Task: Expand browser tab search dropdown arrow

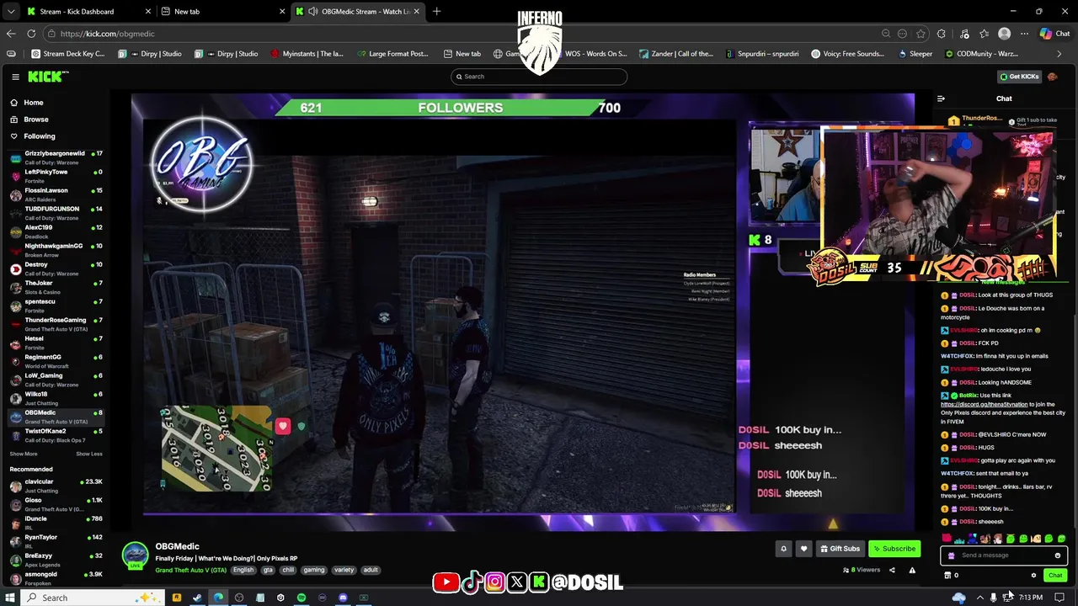Action: click(x=11, y=12)
